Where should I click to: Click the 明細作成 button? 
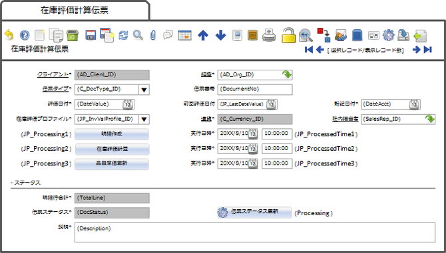tap(112, 134)
